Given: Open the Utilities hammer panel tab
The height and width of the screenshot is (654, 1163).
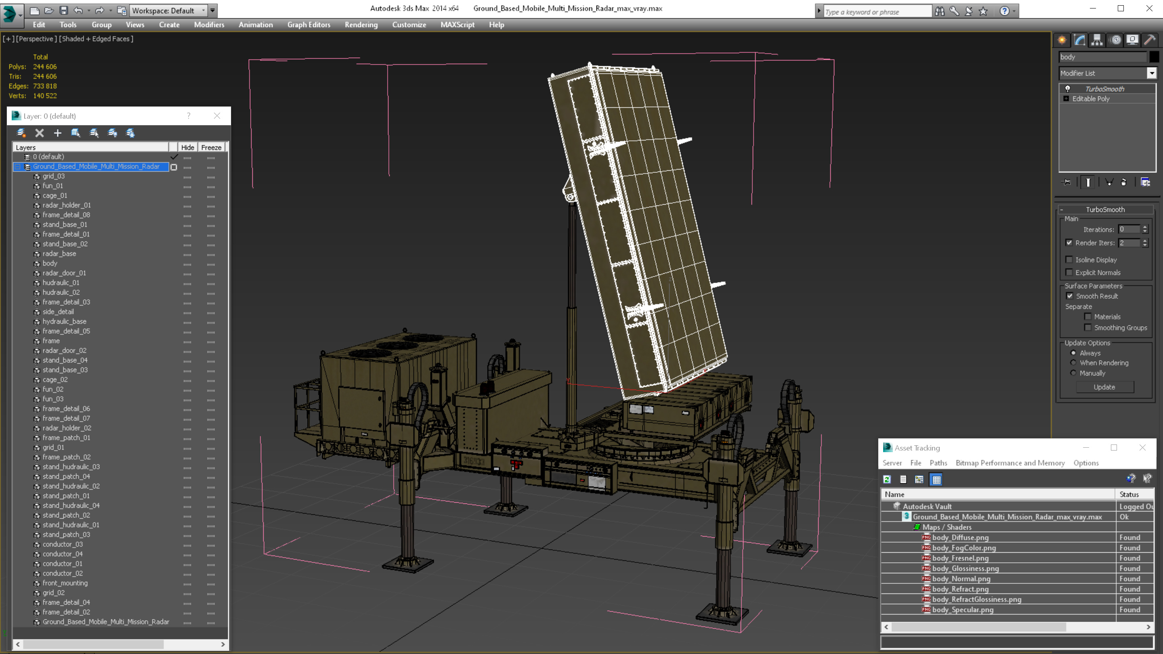Looking at the screenshot, I should pos(1149,40).
